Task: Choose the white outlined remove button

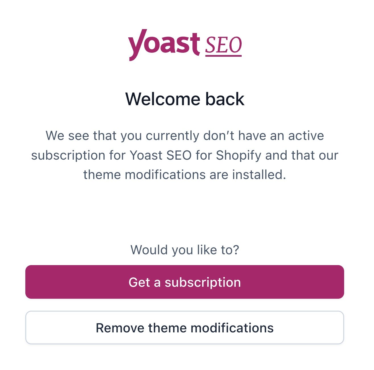Action: (x=185, y=328)
